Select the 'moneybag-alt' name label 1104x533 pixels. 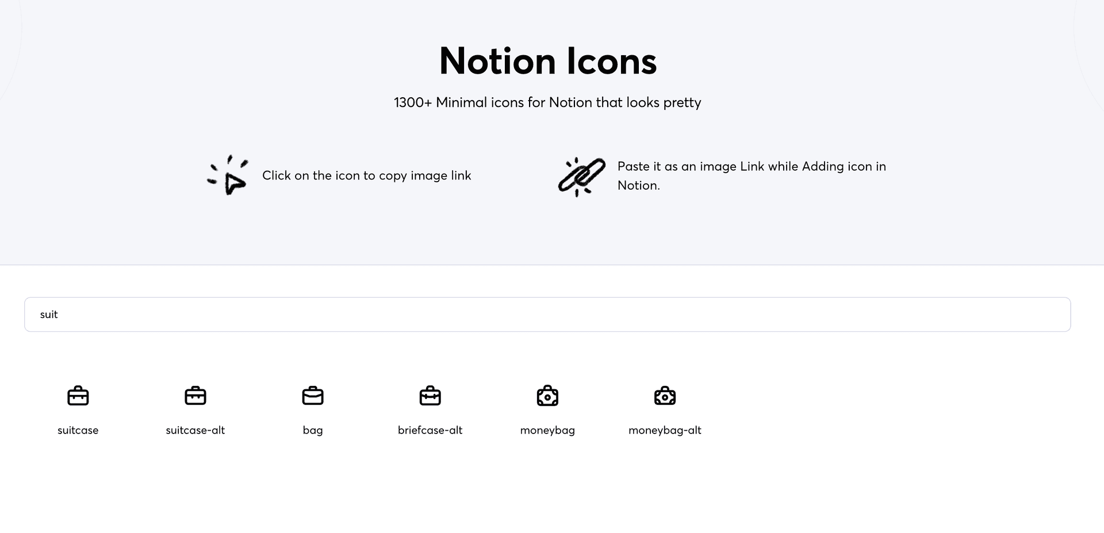pos(665,430)
